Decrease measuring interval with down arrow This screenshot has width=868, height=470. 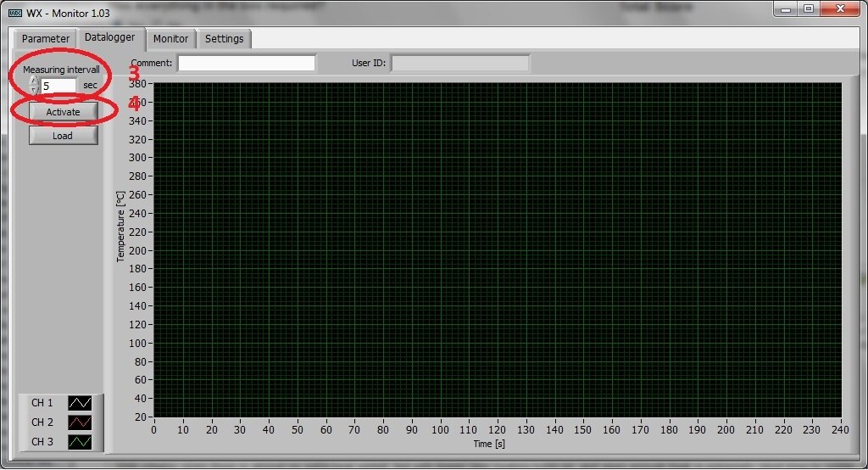click(34, 90)
